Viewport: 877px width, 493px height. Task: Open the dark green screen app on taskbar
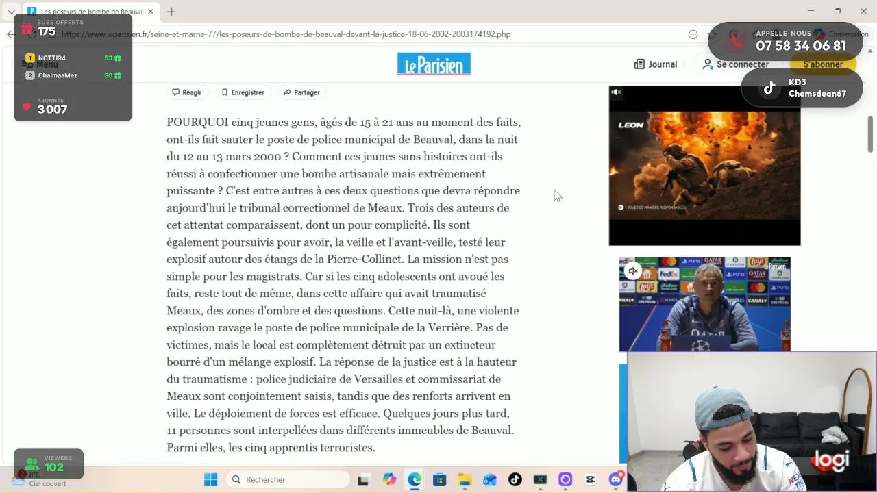(x=541, y=479)
